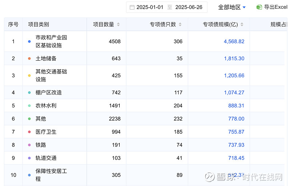Open the 全部地区 region dropdown
Viewport: 291px width, 186px height.
[232, 7]
